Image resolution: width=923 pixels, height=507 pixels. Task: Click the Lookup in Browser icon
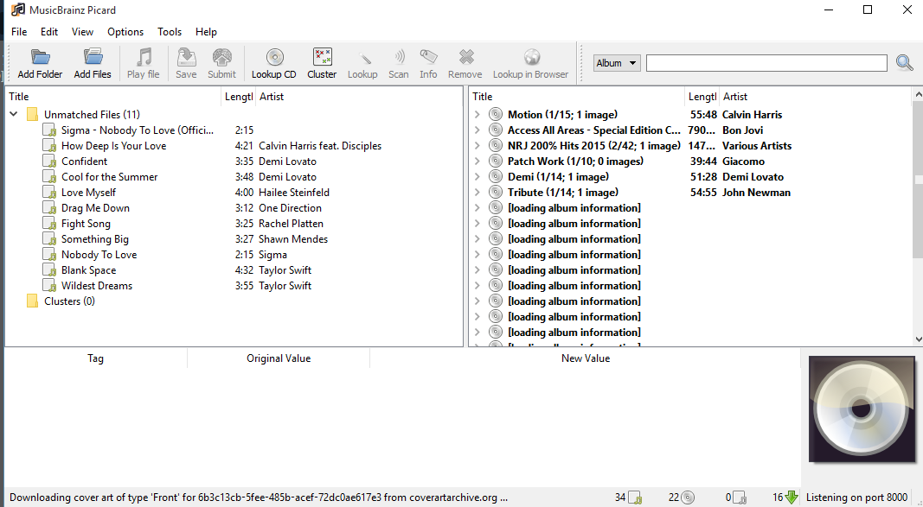pos(531,57)
